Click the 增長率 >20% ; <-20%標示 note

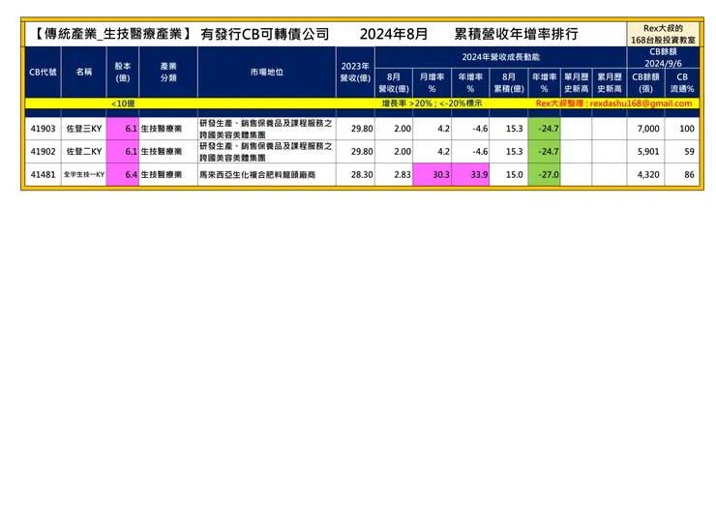click(x=432, y=104)
